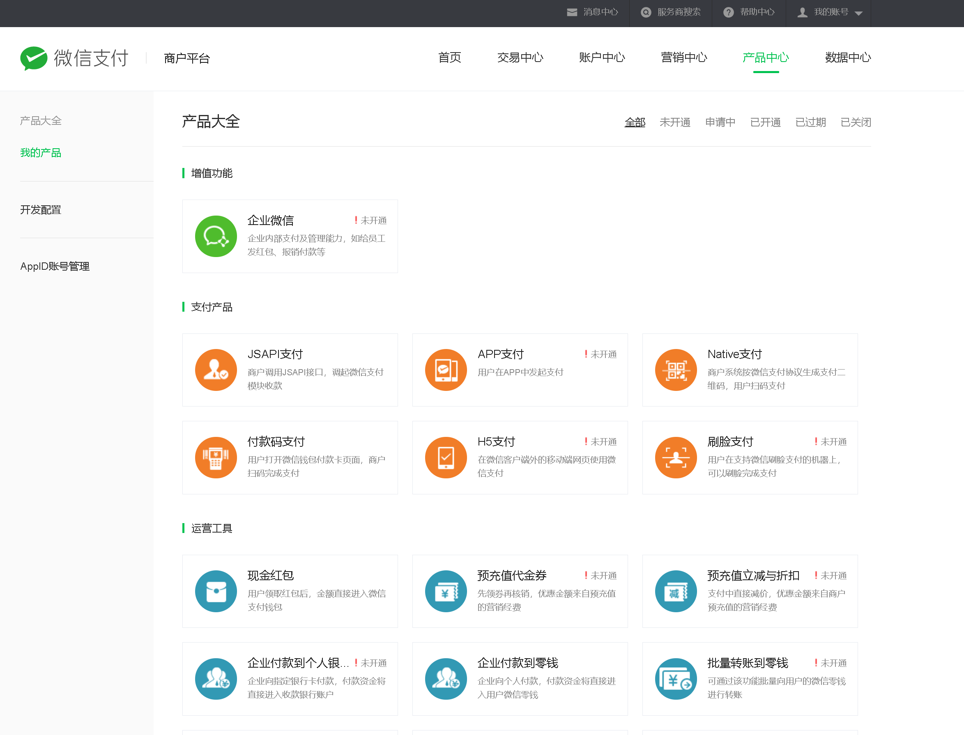Viewport: 964px width, 735px height.
Task: Open the Native支付 product title
Action: pyautogui.click(x=735, y=354)
